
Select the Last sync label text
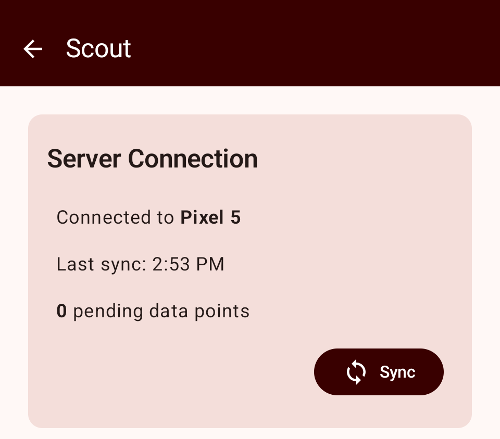point(102,264)
